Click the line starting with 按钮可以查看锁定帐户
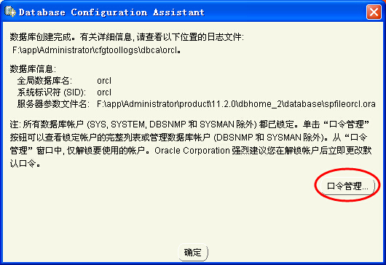 (189, 138)
